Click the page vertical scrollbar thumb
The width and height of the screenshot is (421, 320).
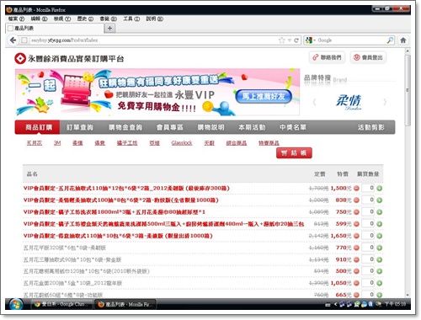tap(408, 90)
